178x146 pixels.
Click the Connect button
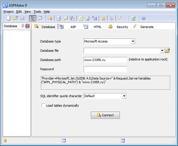105,115
